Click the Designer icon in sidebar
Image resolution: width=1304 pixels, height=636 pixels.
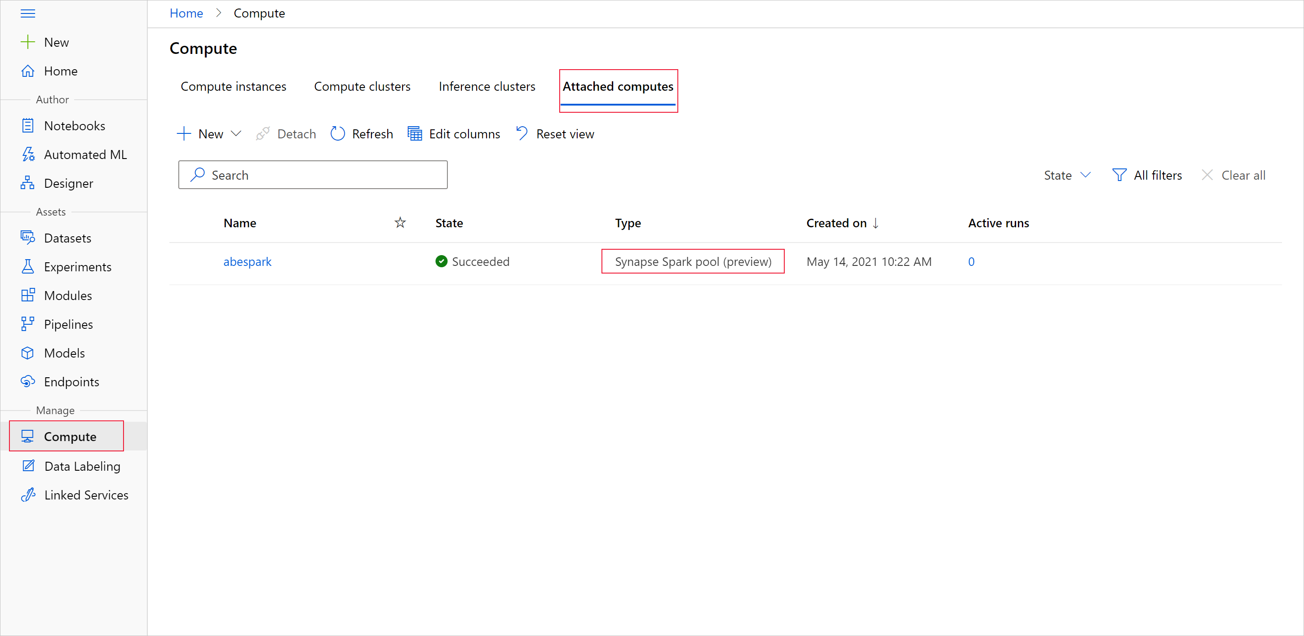[x=27, y=183]
